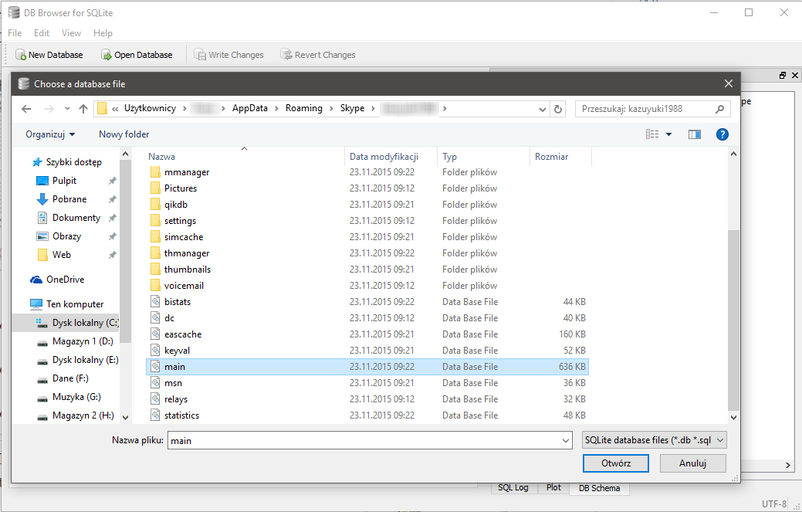Viewport: 802px width, 512px height.
Task: Click the Nowy folder button
Action: point(124,134)
